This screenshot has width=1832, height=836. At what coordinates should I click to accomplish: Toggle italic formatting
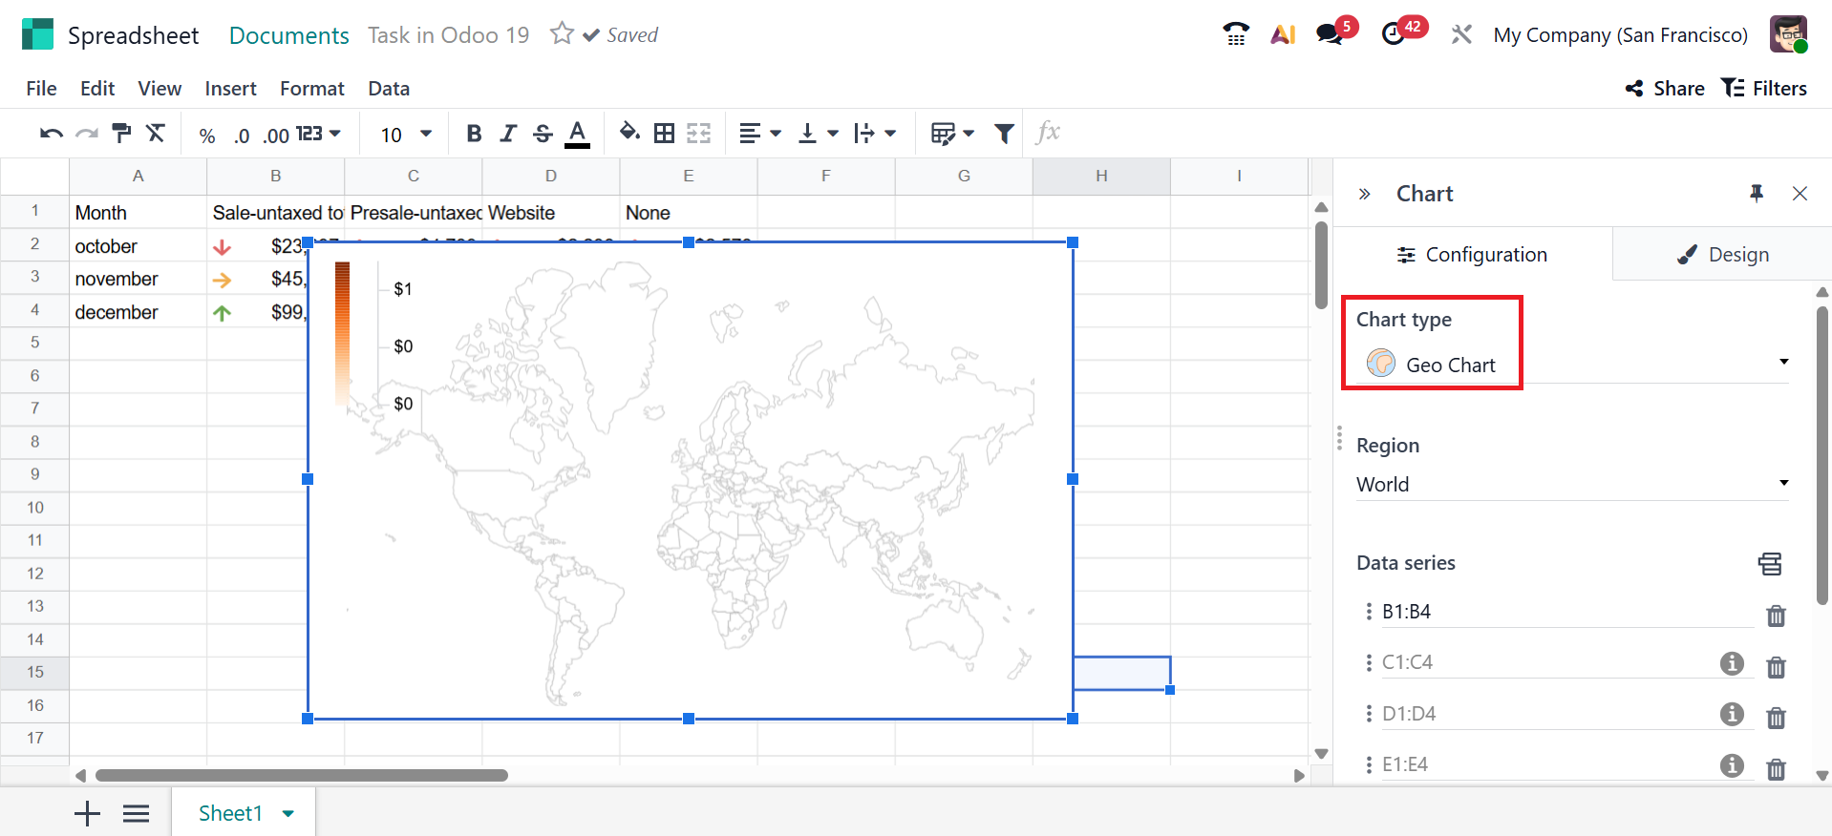tap(508, 134)
